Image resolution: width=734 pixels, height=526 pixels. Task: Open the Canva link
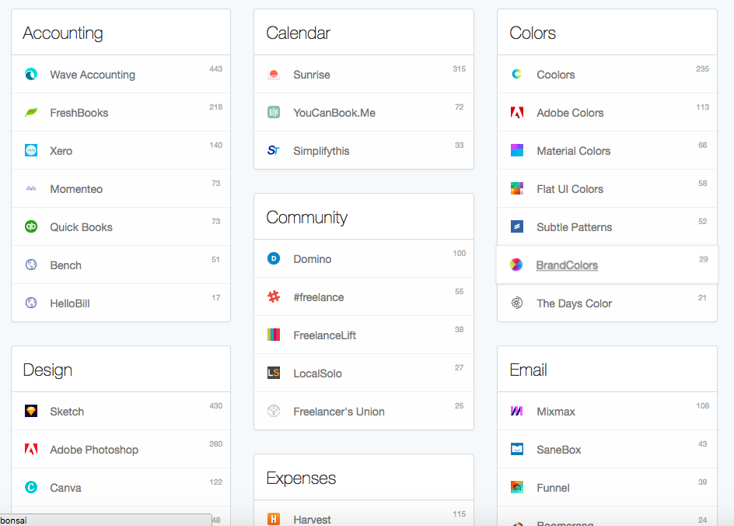click(x=65, y=488)
